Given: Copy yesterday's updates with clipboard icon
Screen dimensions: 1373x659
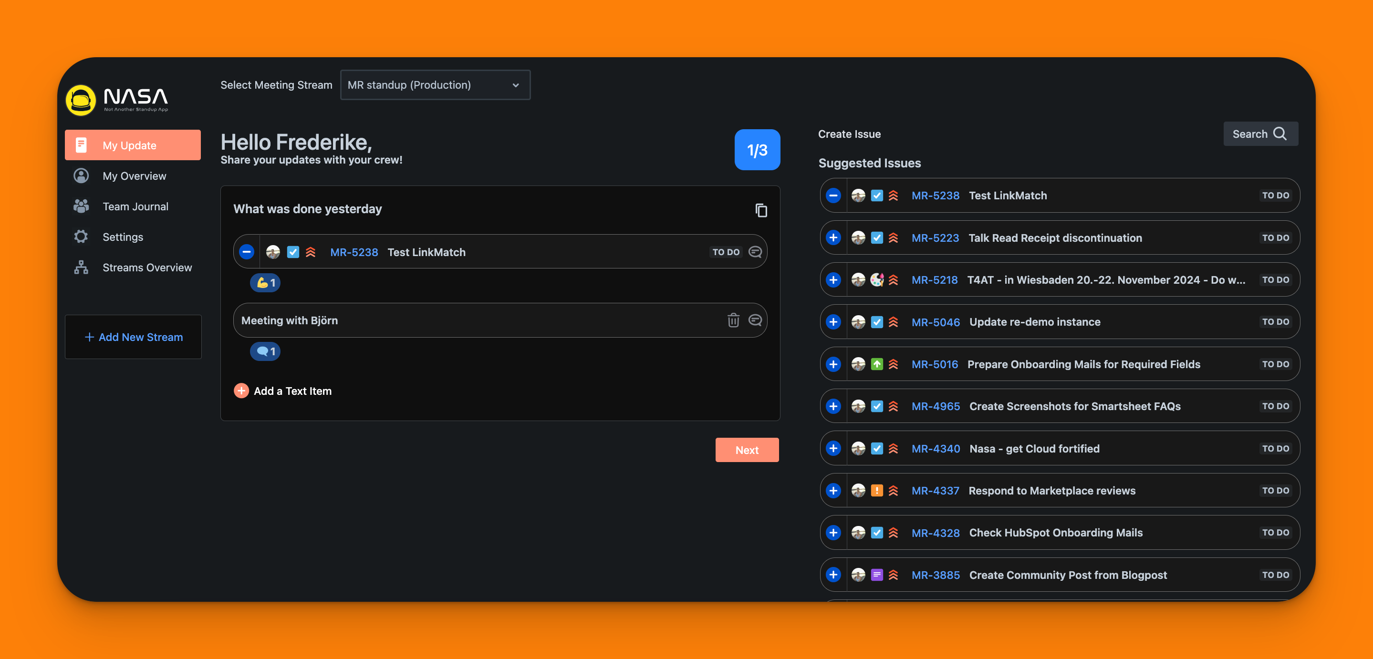Looking at the screenshot, I should [761, 210].
